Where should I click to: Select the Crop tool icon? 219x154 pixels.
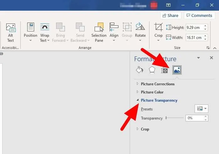[x=159, y=27]
